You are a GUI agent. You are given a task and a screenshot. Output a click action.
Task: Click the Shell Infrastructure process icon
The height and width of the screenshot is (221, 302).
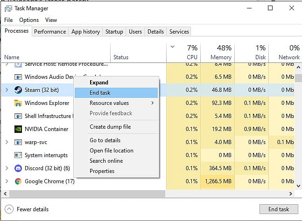pyautogui.click(x=18, y=116)
